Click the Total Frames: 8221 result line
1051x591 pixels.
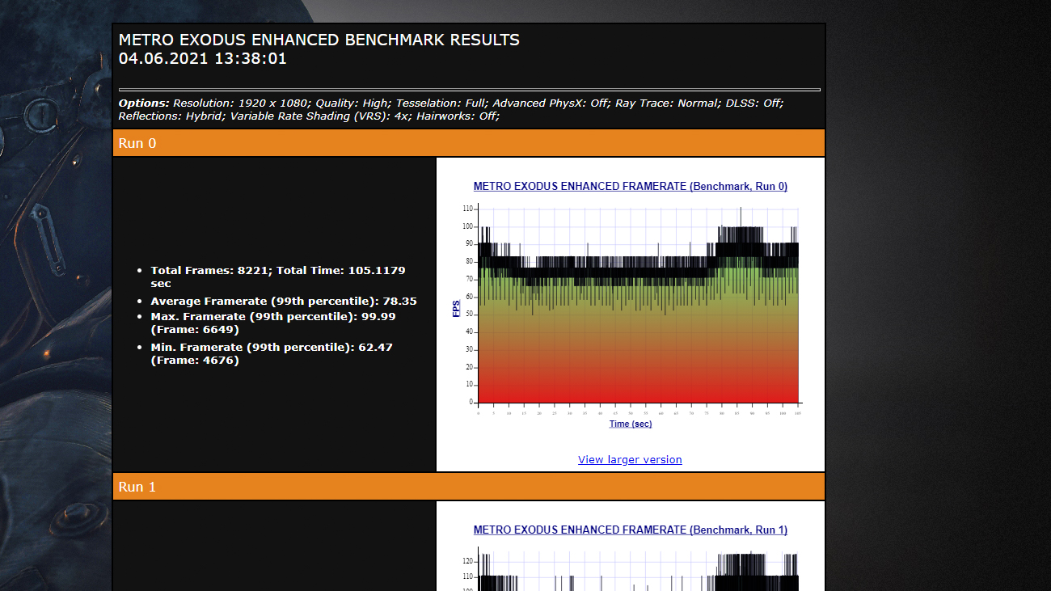(278, 277)
